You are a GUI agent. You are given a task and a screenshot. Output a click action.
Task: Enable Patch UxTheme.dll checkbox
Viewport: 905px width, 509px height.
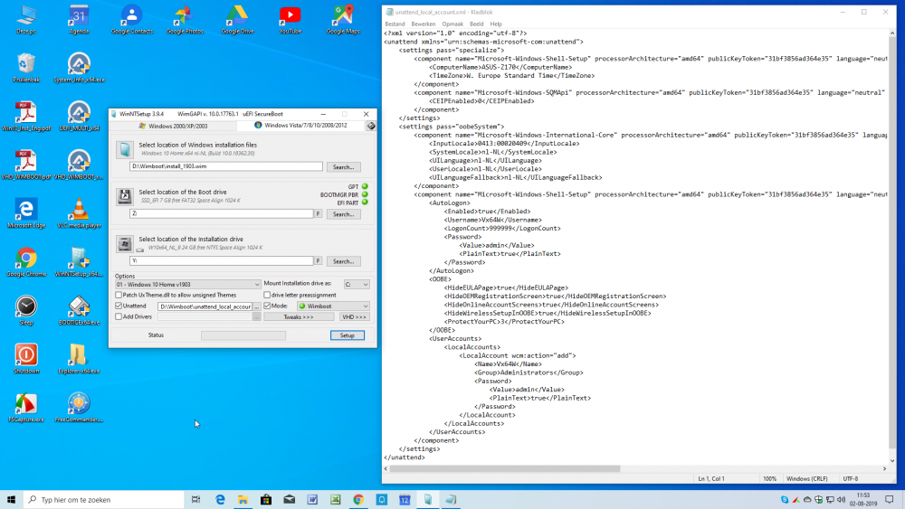pos(119,295)
